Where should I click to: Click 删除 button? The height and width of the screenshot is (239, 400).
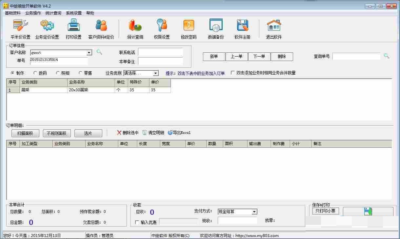[x=282, y=57]
